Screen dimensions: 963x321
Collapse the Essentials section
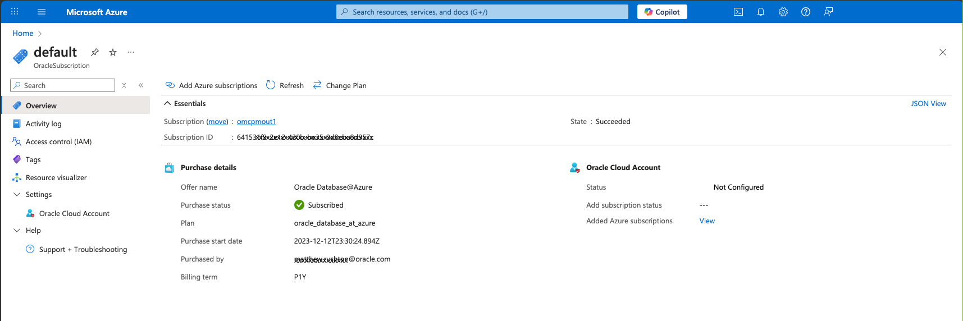167,103
